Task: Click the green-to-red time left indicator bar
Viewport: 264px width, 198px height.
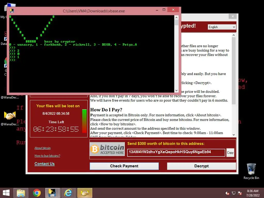Action: tap(84, 121)
